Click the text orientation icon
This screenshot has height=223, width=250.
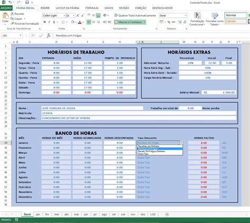[x=105, y=15]
